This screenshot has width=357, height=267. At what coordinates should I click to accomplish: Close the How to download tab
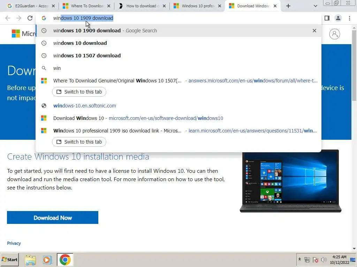(164, 6)
